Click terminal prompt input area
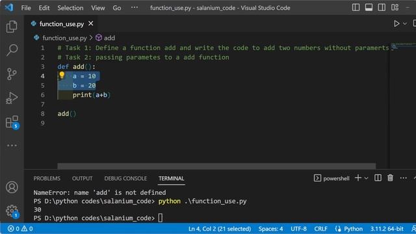The height and width of the screenshot is (234, 416). pyautogui.click(x=161, y=218)
